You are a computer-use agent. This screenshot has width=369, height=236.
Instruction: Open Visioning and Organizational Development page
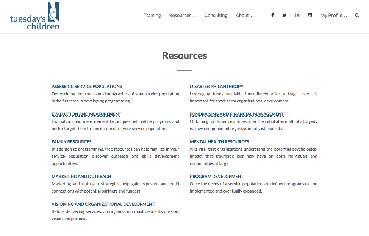103,204
